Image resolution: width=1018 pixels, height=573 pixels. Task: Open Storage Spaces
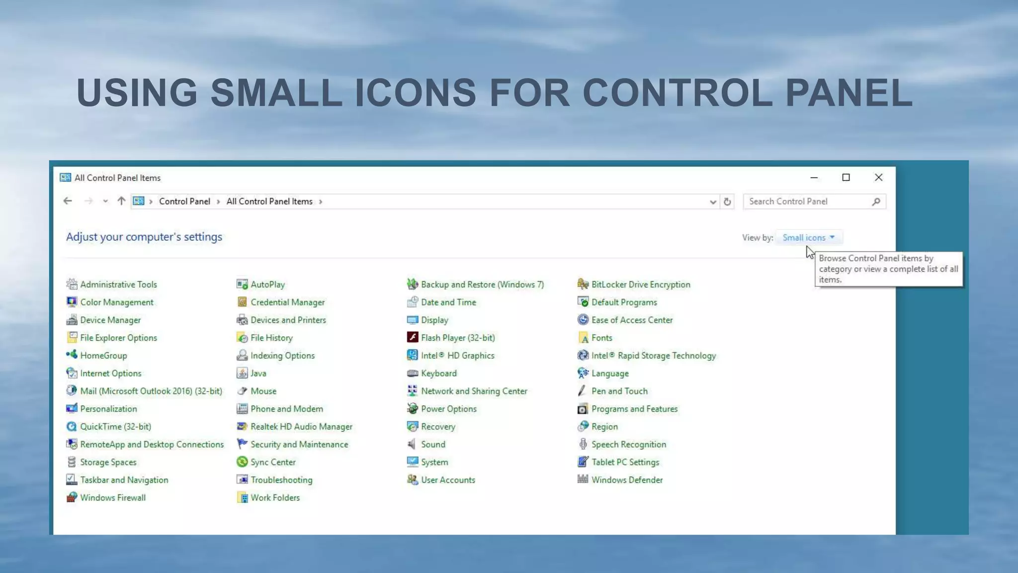101,462
